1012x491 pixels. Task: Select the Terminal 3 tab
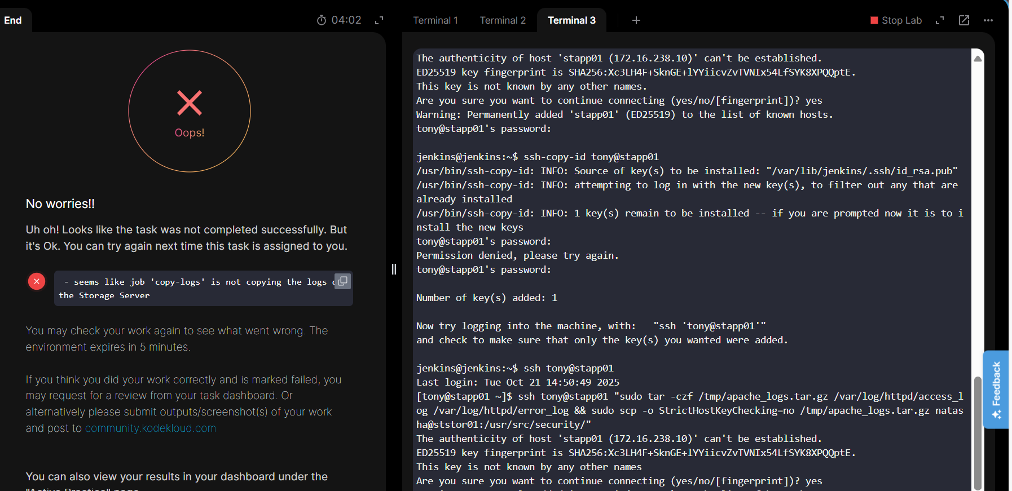coord(571,20)
